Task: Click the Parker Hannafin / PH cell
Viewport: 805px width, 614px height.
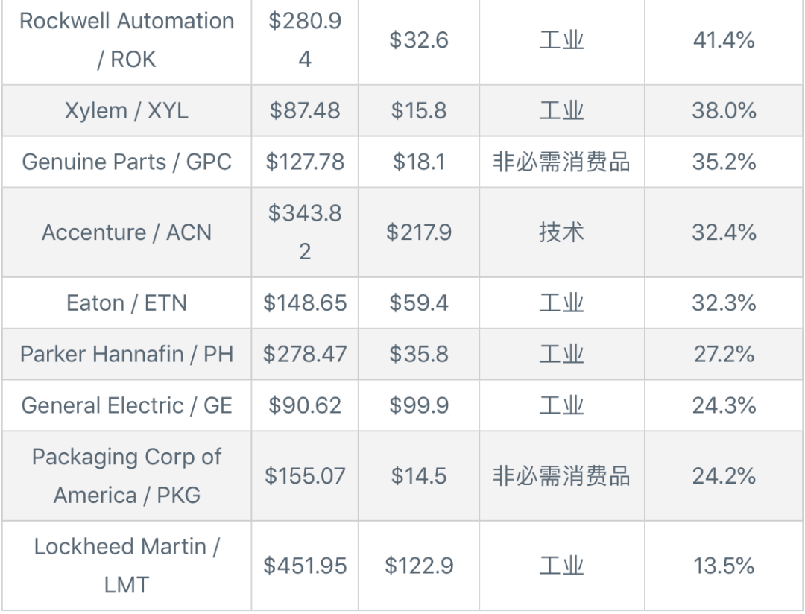Action: pos(127,354)
